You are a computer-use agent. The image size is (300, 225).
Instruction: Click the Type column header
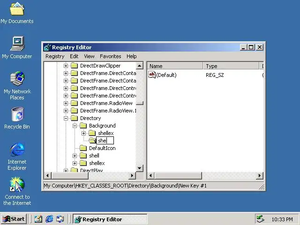coord(231,66)
